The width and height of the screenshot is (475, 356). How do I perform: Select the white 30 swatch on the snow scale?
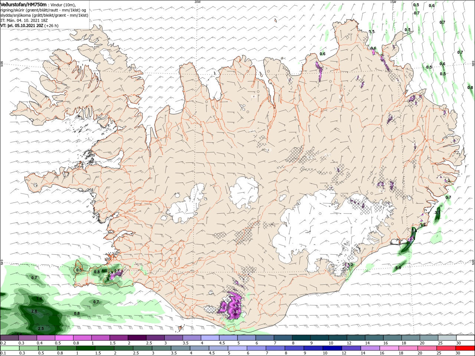(465, 338)
